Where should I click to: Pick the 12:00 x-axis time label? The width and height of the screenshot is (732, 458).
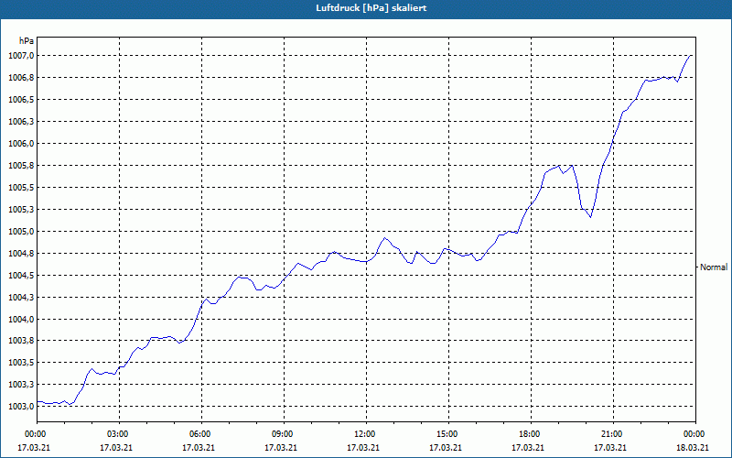tap(364, 434)
